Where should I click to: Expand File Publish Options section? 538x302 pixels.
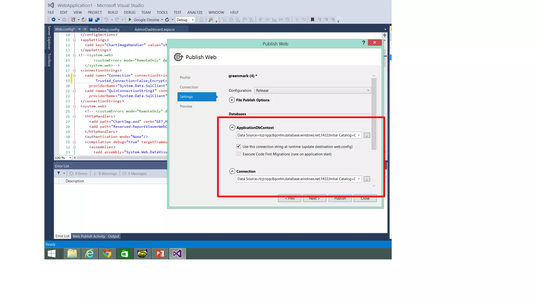pyautogui.click(x=232, y=100)
